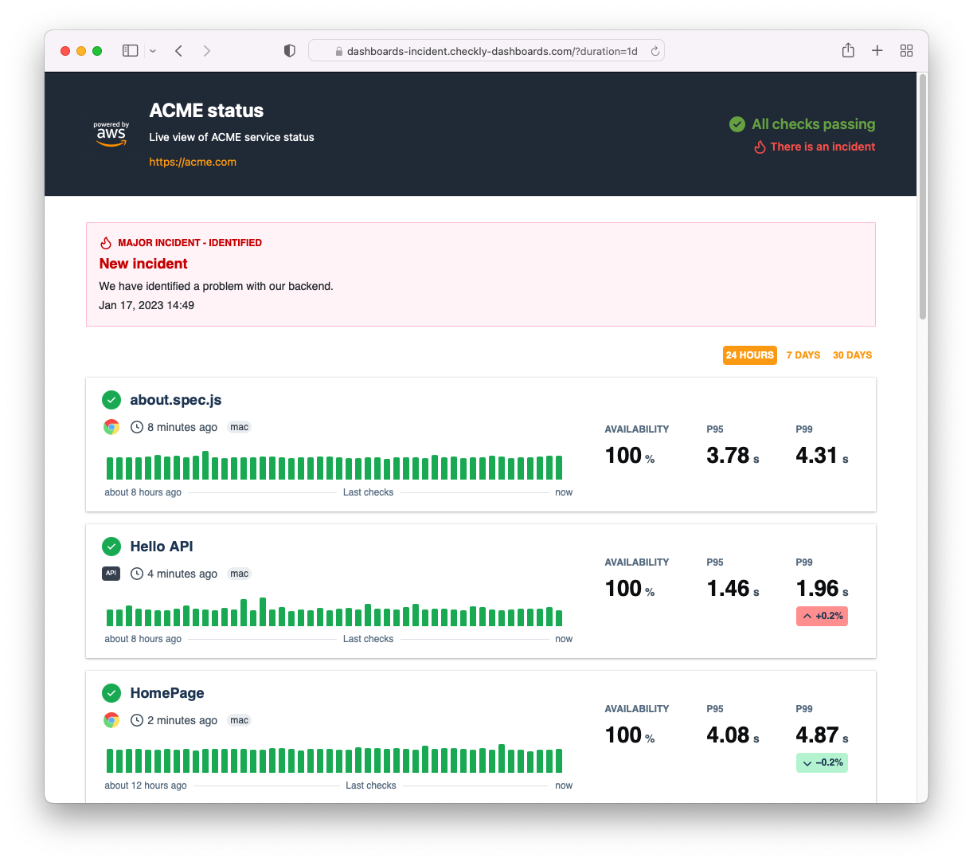Click the "All checks passing" green check icon
Viewport: 973px width, 862px height.
[737, 124]
